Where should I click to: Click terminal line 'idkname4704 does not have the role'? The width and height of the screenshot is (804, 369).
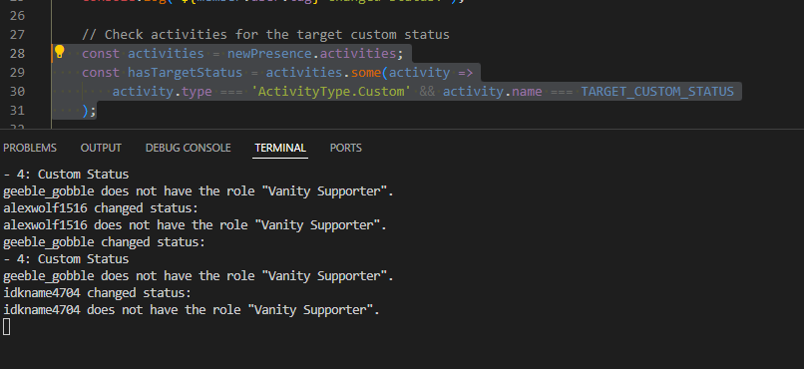pyautogui.click(x=192, y=310)
